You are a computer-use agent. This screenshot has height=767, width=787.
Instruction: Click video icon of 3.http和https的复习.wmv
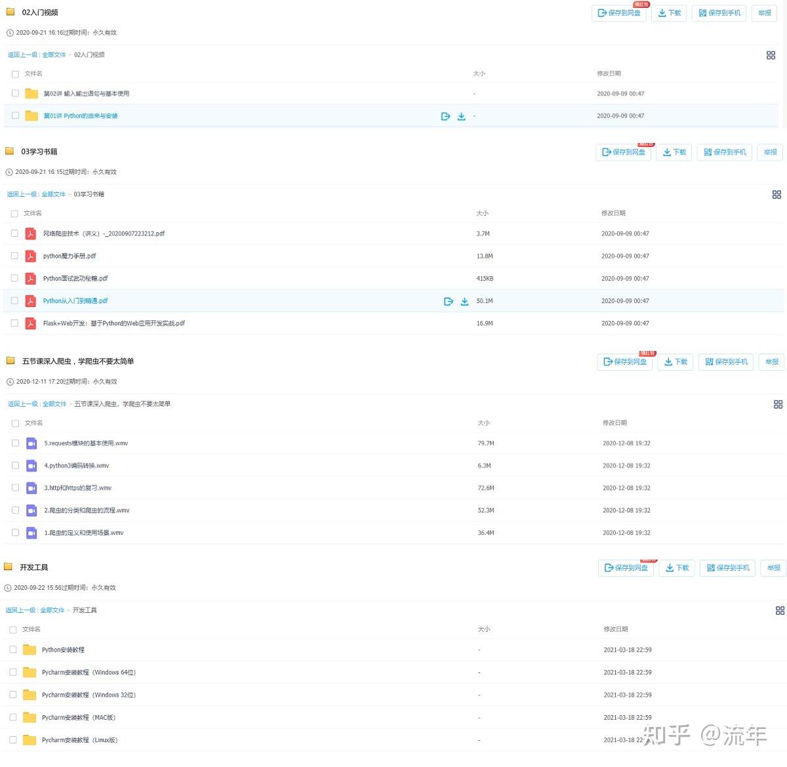tap(31, 488)
